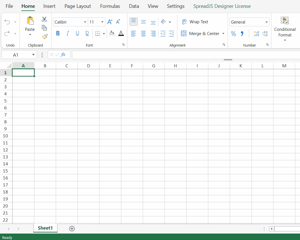Viewport: 300px width, 240px height.
Task: Open the Calibri font name dropdown
Action: tap(85, 22)
